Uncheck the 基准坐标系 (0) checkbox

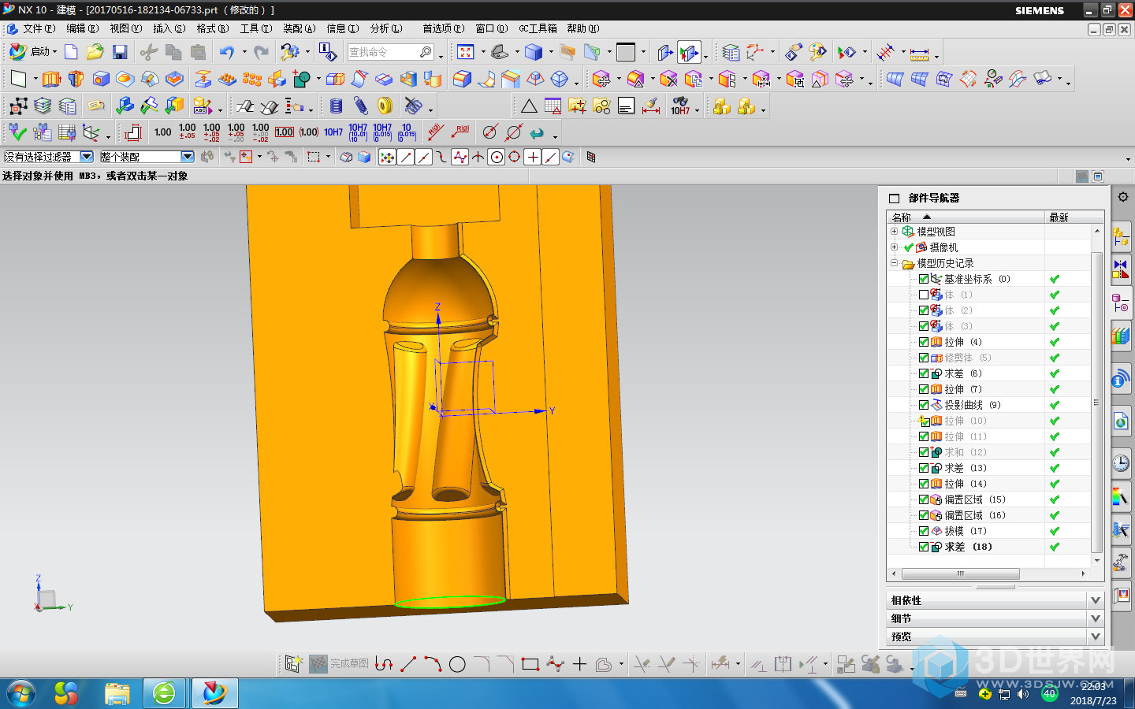coord(924,279)
